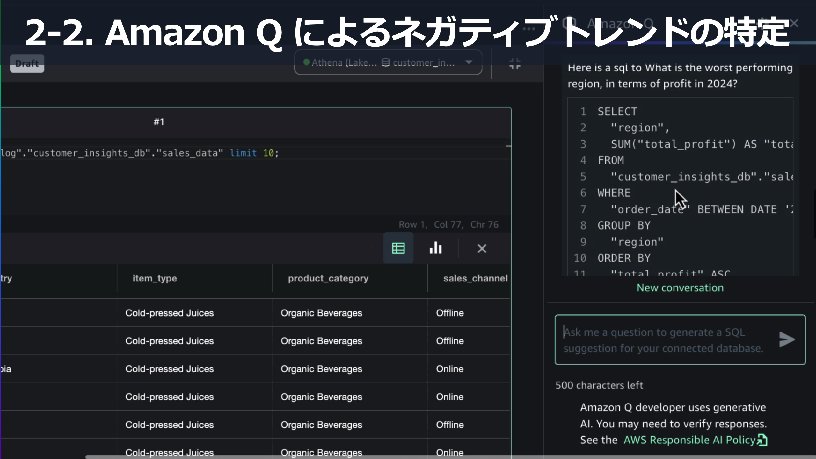Click the exit fullscreen collapse icon
Image resolution: width=816 pixels, height=459 pixels.
514,63
